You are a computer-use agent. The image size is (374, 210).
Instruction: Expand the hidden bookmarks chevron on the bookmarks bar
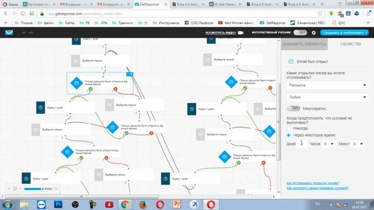pyautogui.click(x=369, y=23)
